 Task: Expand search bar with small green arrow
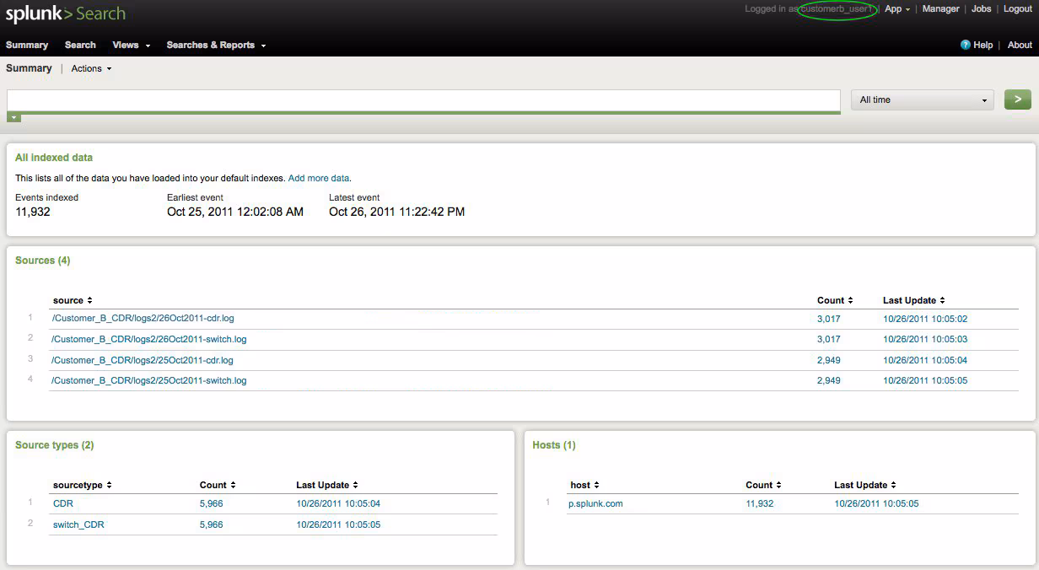pyautogui.click(x=13, y=118)
